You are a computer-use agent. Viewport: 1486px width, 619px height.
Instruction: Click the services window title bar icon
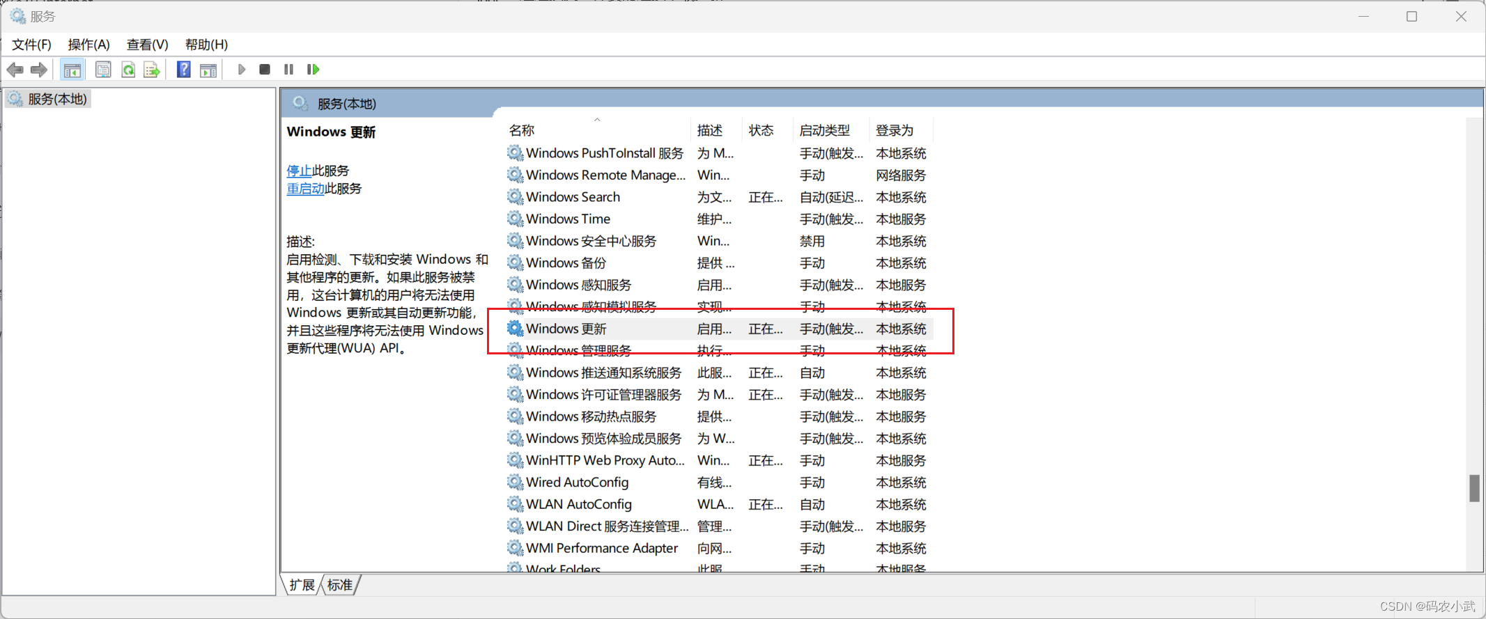17,15
